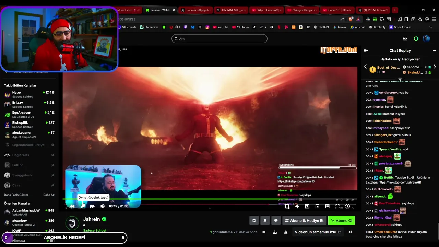The width and height of the screenshot is (439, 247).
Task: Open the Jahrein channel avatar
Action: [x=72, y=224]
